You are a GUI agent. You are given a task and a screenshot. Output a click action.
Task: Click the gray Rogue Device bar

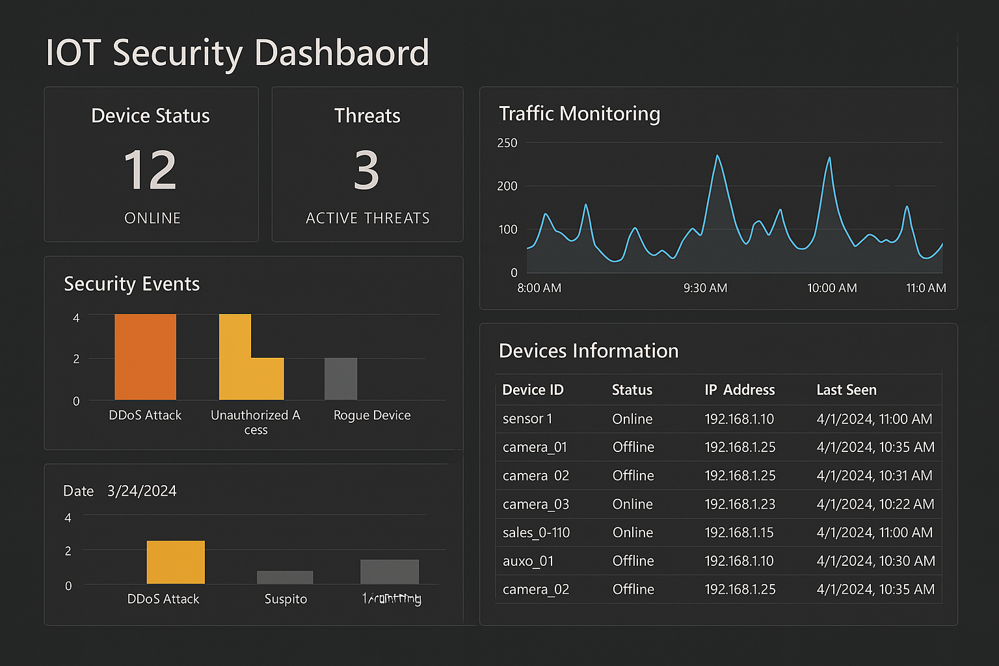pos(341,379)
